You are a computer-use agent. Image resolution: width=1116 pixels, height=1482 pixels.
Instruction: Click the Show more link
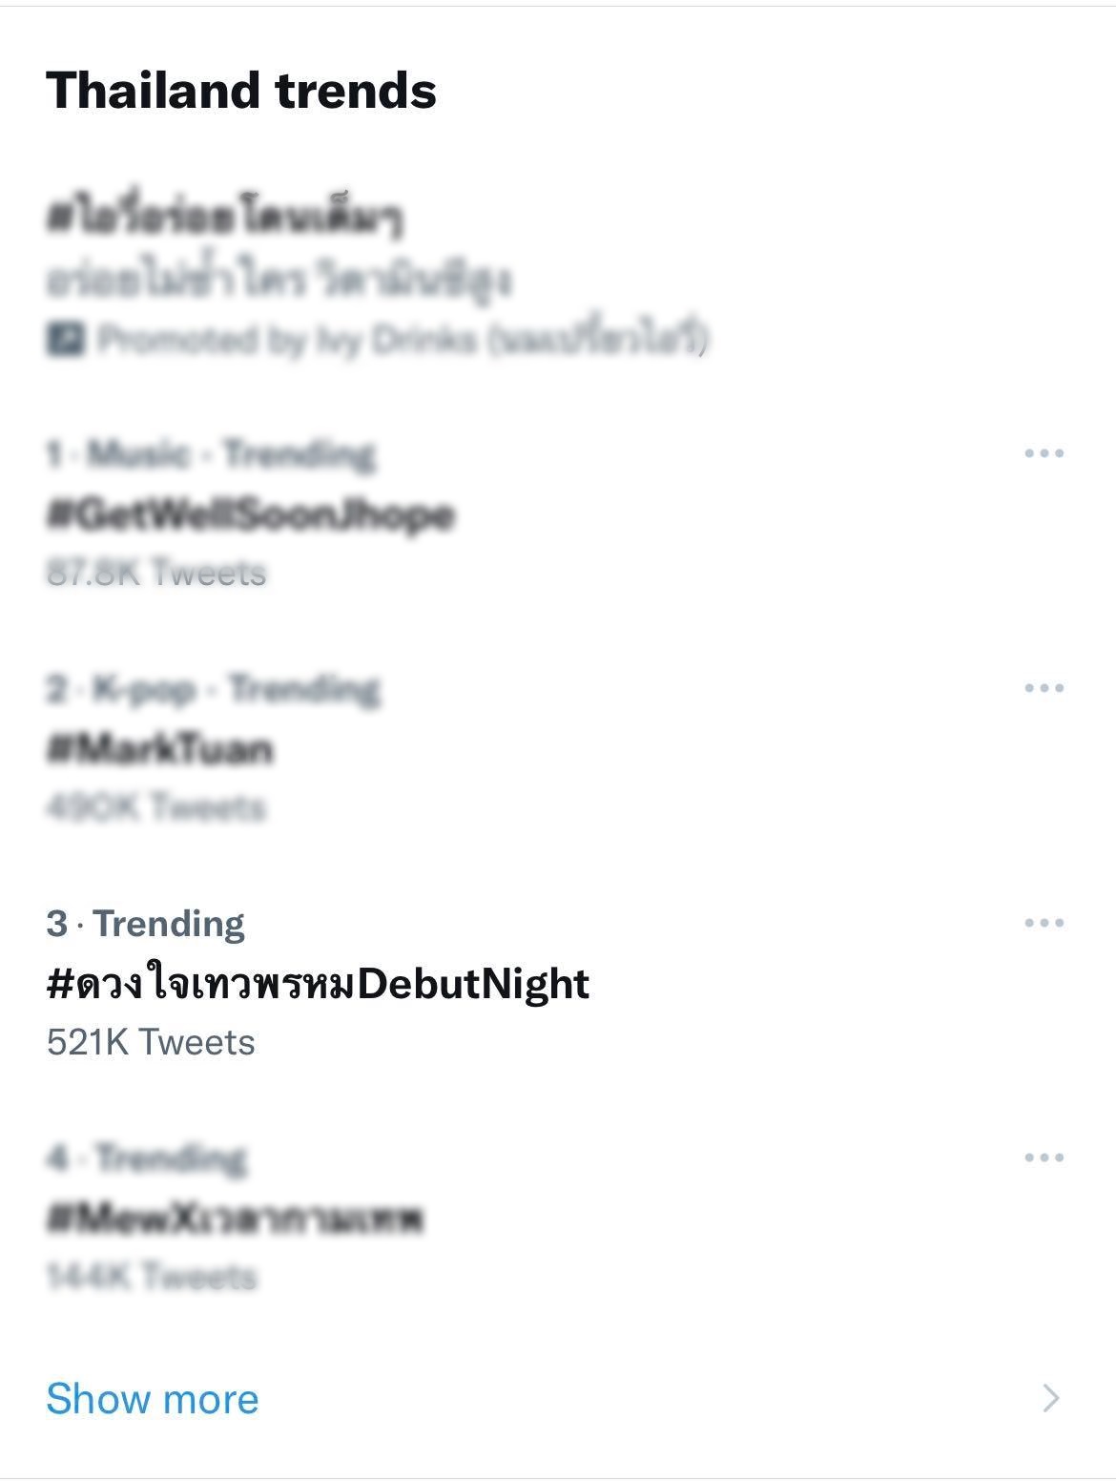pyautogui.click(x=153, y=1399)
